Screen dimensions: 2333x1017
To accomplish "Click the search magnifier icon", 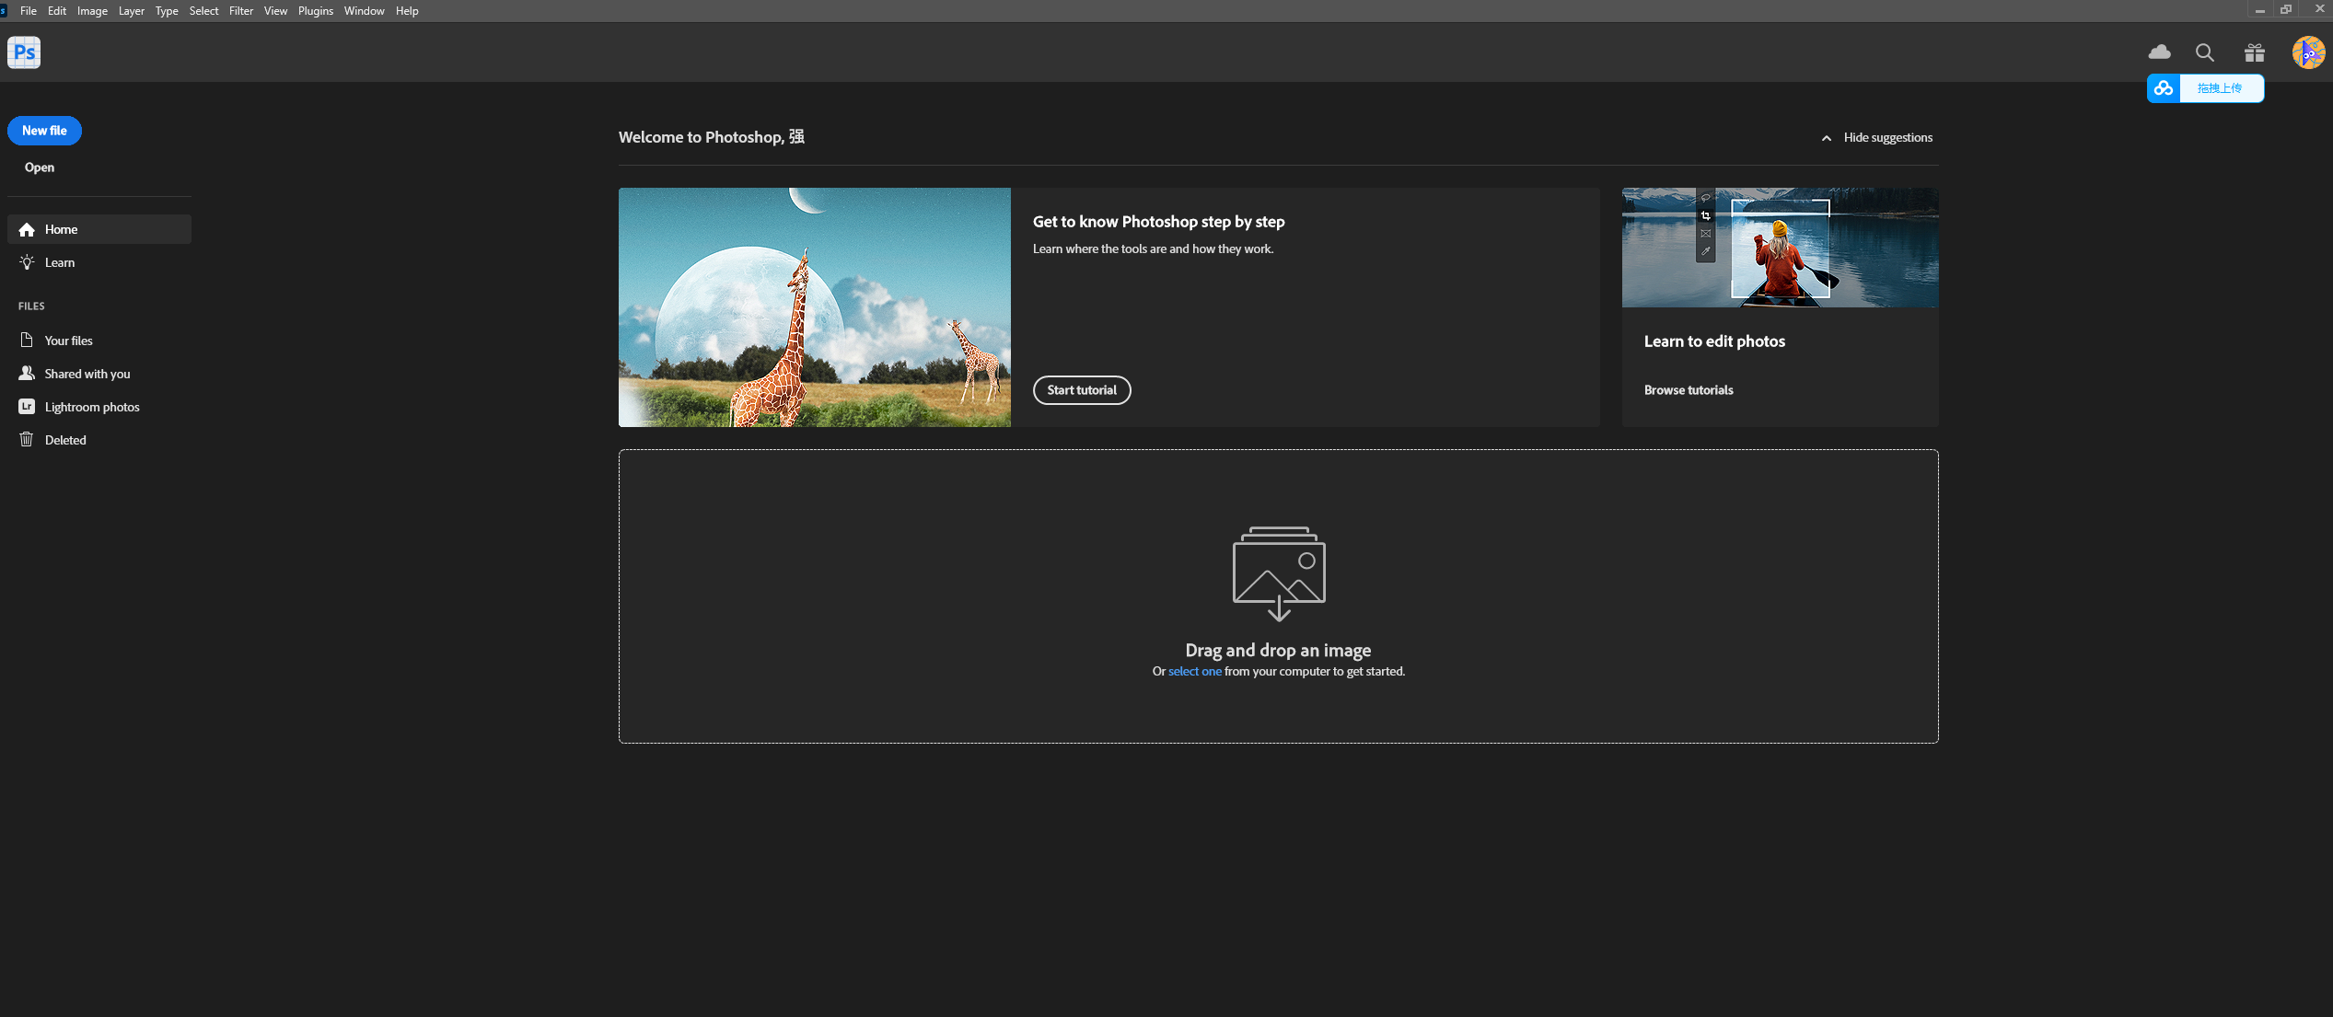I will point(2205,52).
